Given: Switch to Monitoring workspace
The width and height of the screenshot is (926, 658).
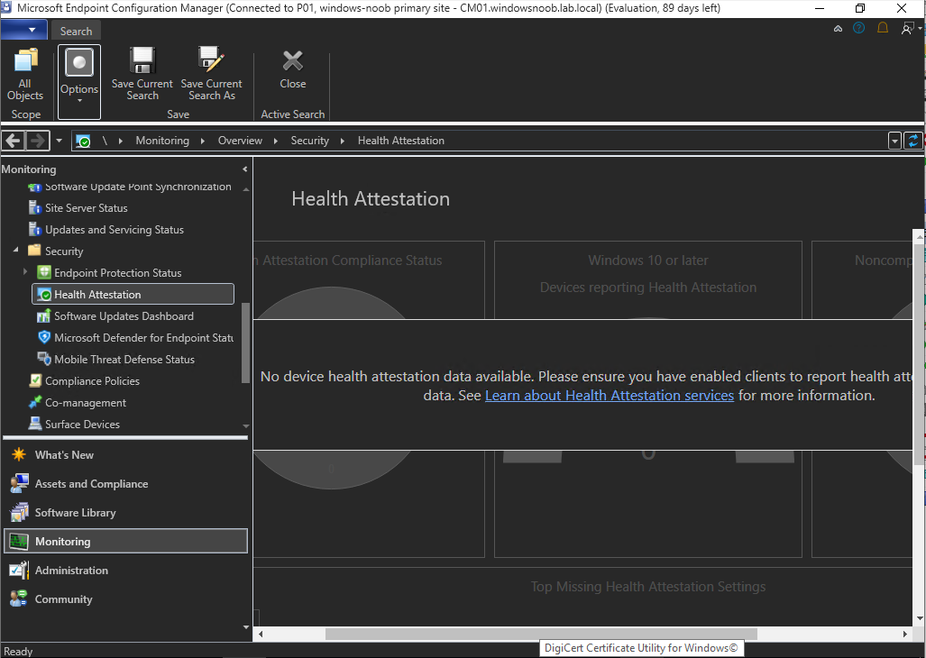Looking at the screenshot, I should click(x=126, y=541).
